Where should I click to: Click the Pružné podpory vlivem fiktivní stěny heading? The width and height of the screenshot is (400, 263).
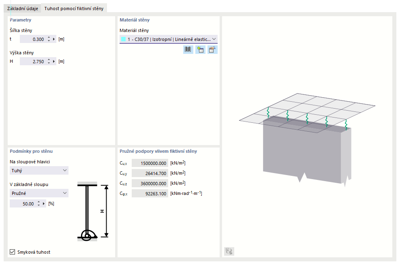[x=158, y=151]
